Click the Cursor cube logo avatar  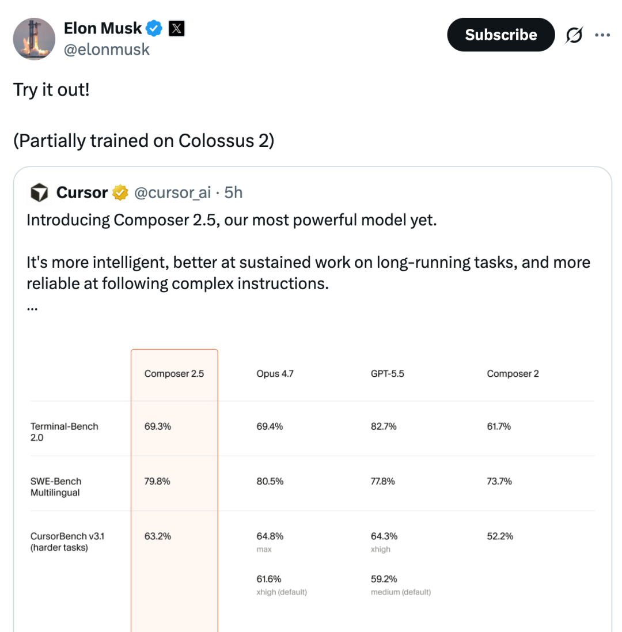pos(40,192)
